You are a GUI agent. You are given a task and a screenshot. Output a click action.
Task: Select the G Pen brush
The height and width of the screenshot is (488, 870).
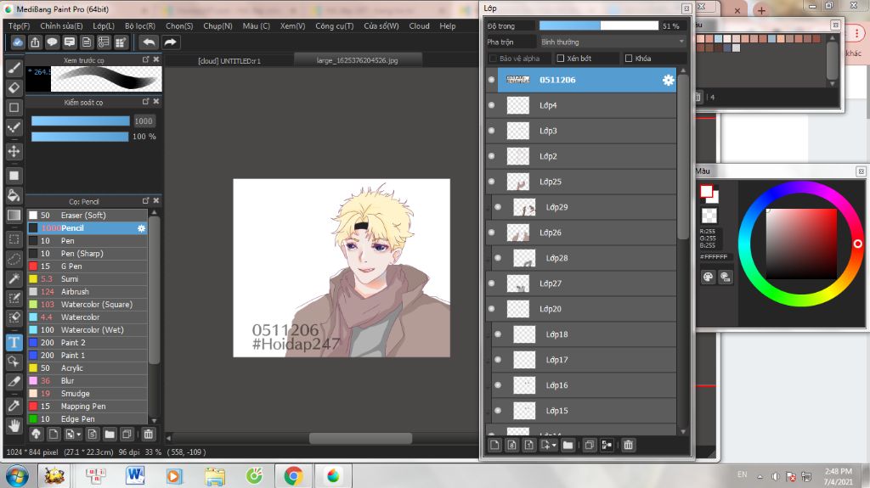point(88,266)
